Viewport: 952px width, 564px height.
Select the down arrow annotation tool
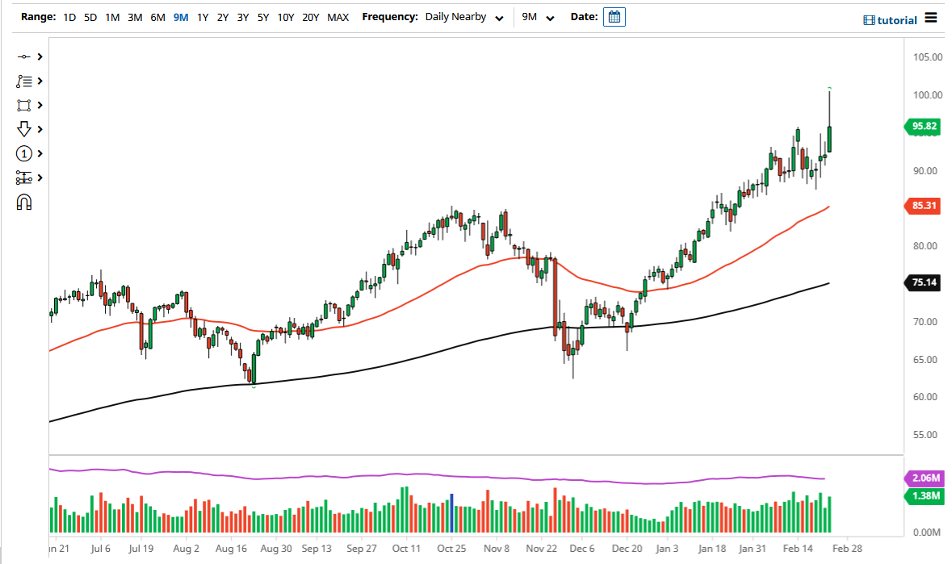[x=24, y=129]
